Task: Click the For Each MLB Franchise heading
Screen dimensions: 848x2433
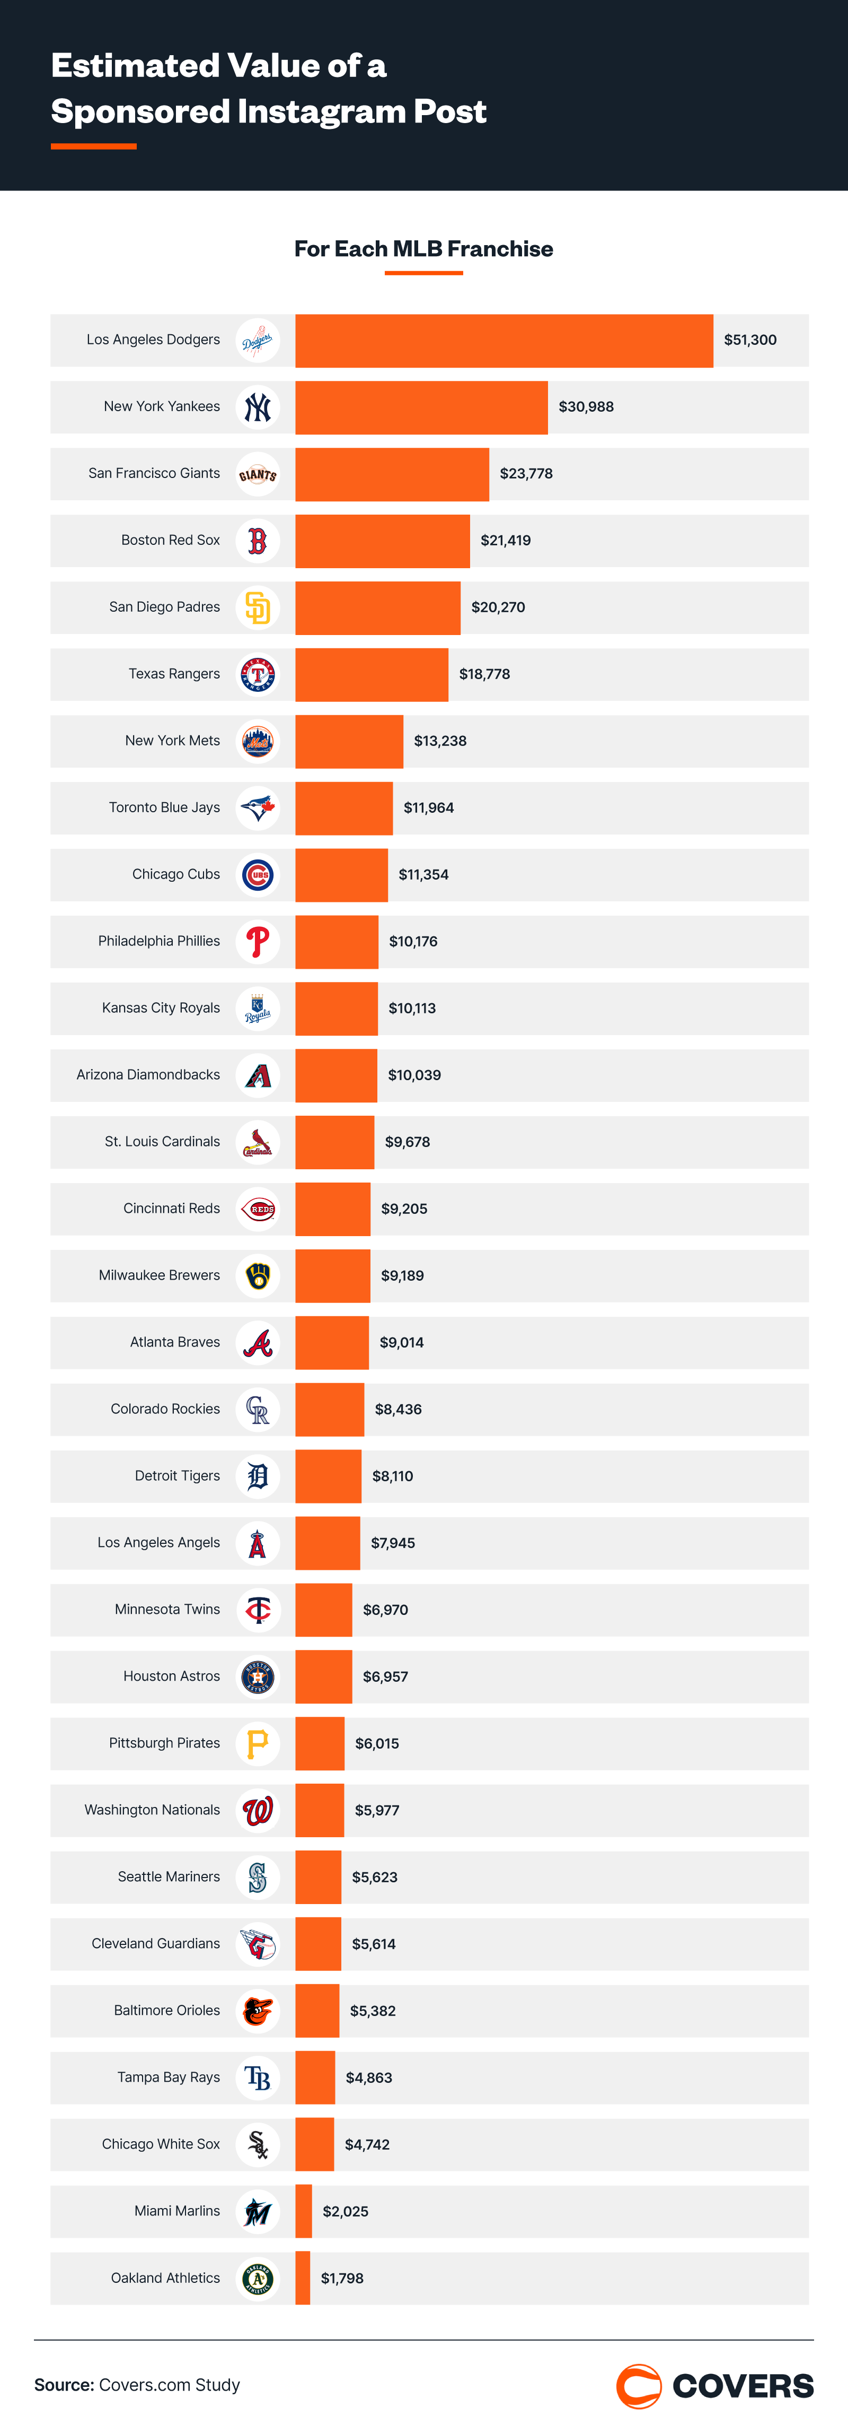Action: (x=423, y=249)
